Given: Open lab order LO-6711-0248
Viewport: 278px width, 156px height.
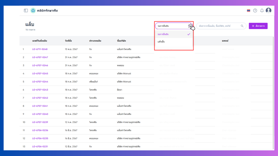Looking at the screenshot, I should click(40, 49).
